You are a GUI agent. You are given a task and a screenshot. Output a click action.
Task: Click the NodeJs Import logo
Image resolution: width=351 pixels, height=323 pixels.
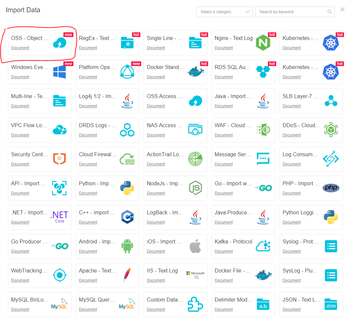coord(195,188)
